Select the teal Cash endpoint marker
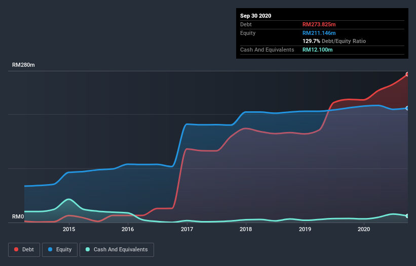The image size is (416, 266). point(407,216)
